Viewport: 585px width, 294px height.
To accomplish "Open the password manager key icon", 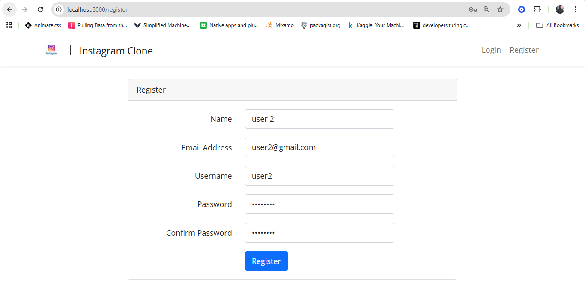I will click(473, 9).
